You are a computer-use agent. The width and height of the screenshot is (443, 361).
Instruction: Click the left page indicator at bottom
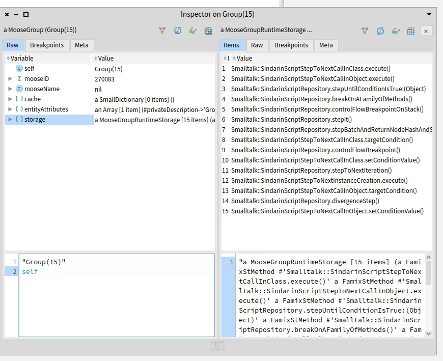pos(214,345)
